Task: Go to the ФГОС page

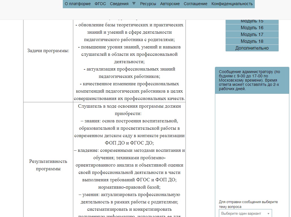Action: click(x=100, y=4)
